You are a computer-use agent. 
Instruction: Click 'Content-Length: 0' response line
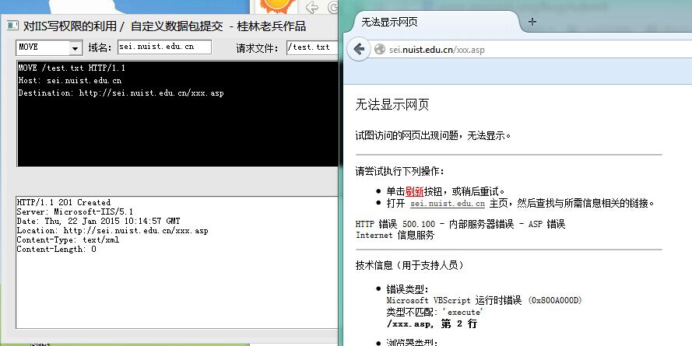tap(57, 249)
